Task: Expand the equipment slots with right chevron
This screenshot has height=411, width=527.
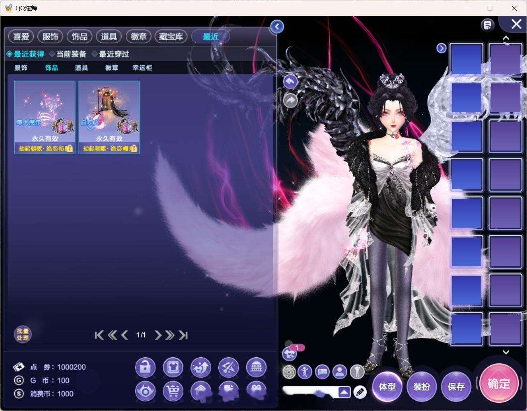Action: click(x=441, y=48)
